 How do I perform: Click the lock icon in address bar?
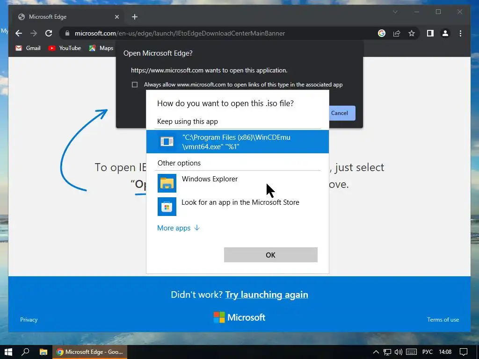67,33
